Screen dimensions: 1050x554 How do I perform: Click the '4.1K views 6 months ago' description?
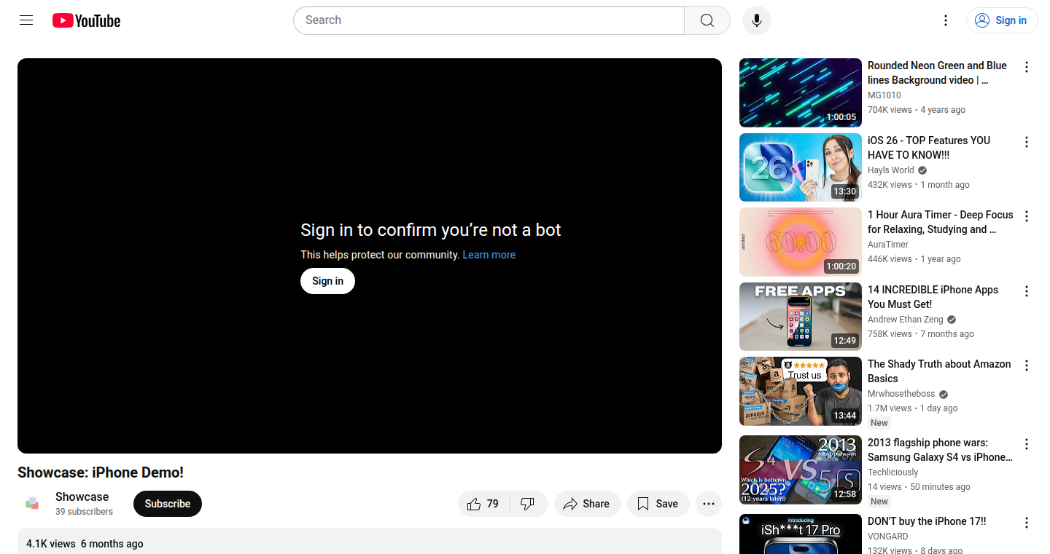coord(85,544)
